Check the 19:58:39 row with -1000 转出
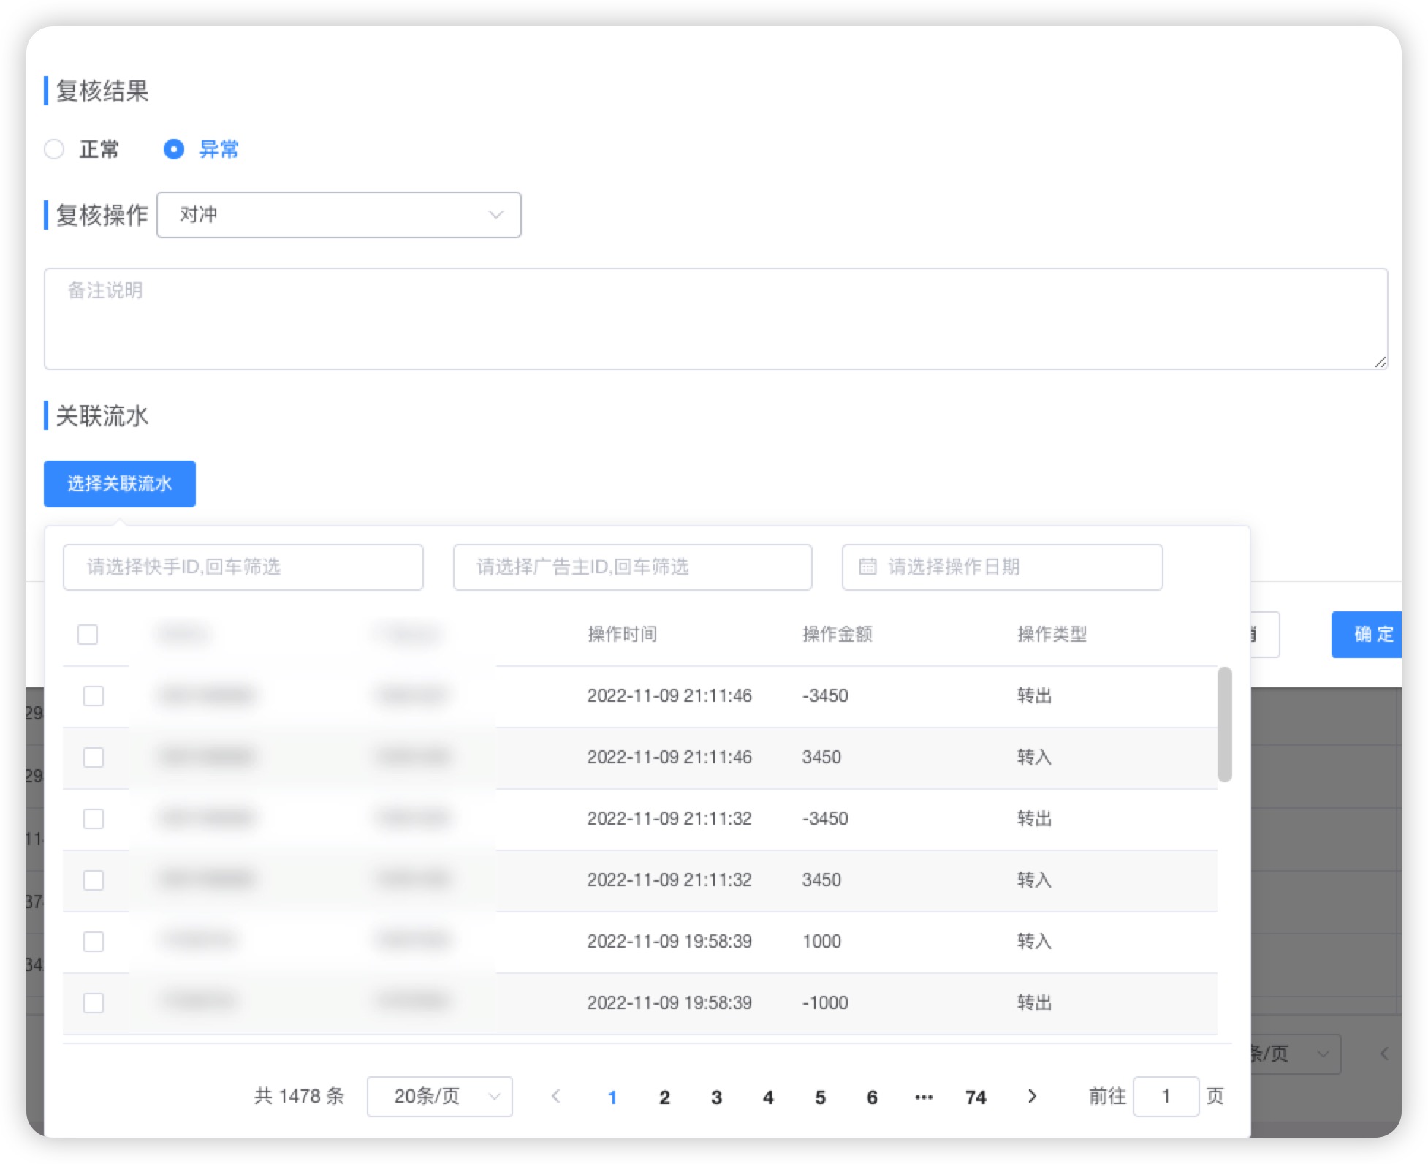The width and height of the screenshot is (1428, 1164). coord(94,1002)
